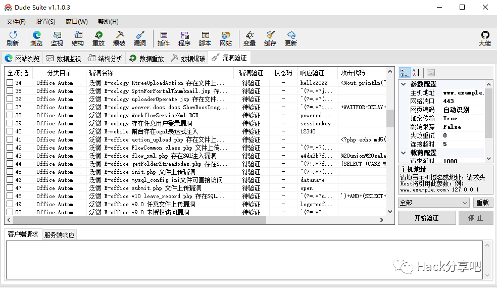The image size is (497, 288).
Task: Click the Dude Suite title bar logo
Action: coord(8,7)
